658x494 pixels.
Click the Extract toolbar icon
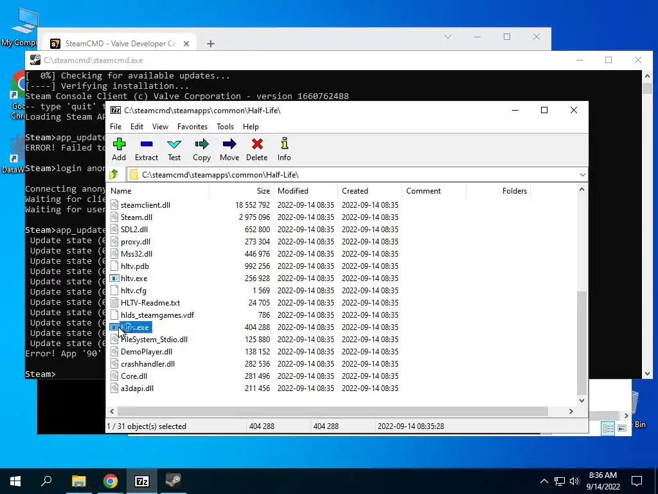pyautogui.click(x=147, y=144)
